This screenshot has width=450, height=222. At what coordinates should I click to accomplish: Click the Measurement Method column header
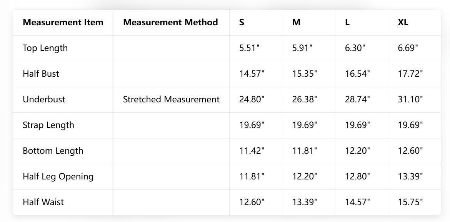click(170, 22)
